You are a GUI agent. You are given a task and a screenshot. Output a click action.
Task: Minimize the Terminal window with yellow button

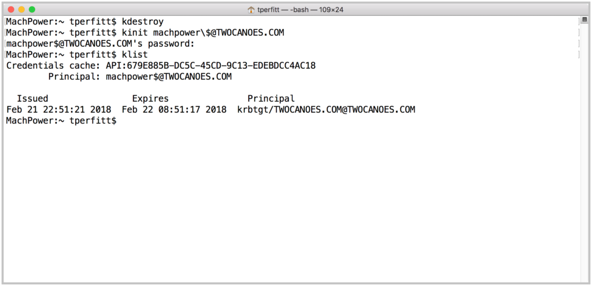[21, 9]
